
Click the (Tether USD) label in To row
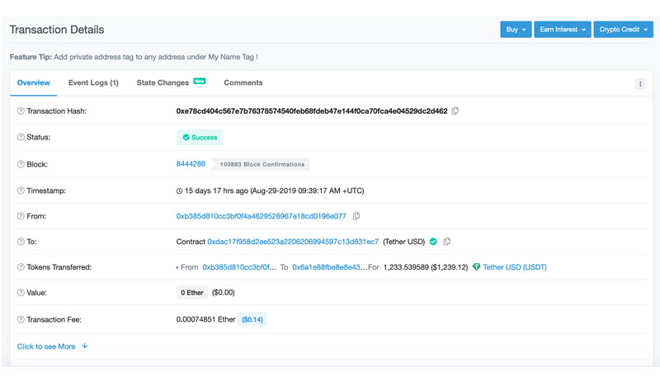tap(404, 242)
